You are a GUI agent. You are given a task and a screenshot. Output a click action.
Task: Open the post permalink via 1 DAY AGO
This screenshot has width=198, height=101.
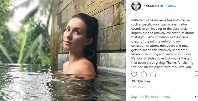click(x=137, y=87)
